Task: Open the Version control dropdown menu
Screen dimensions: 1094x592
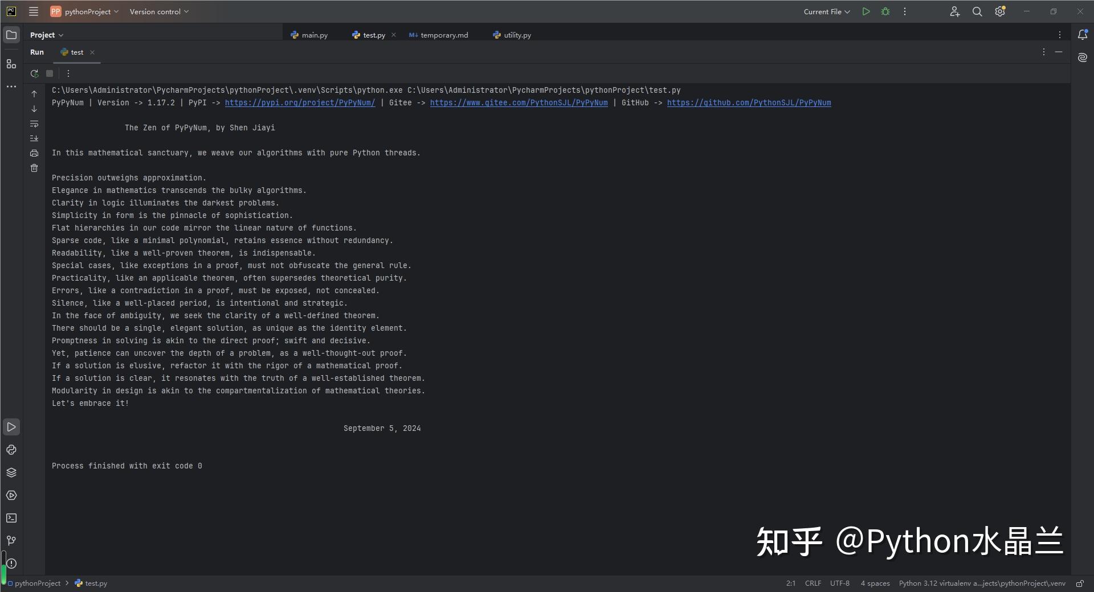Action: [159, 11]
